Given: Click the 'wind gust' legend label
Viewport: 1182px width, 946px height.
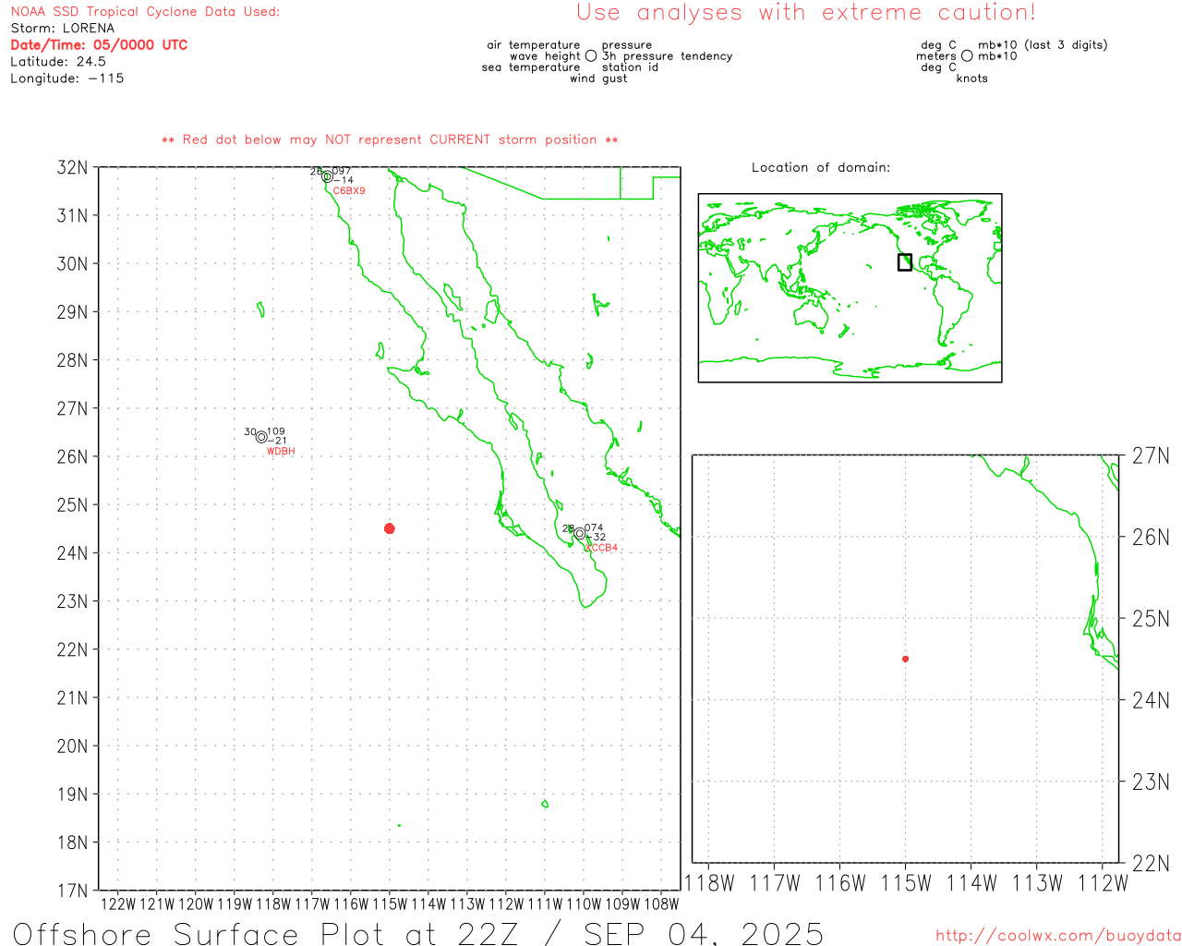Looking at the screenshot, I should click(598, 79).
